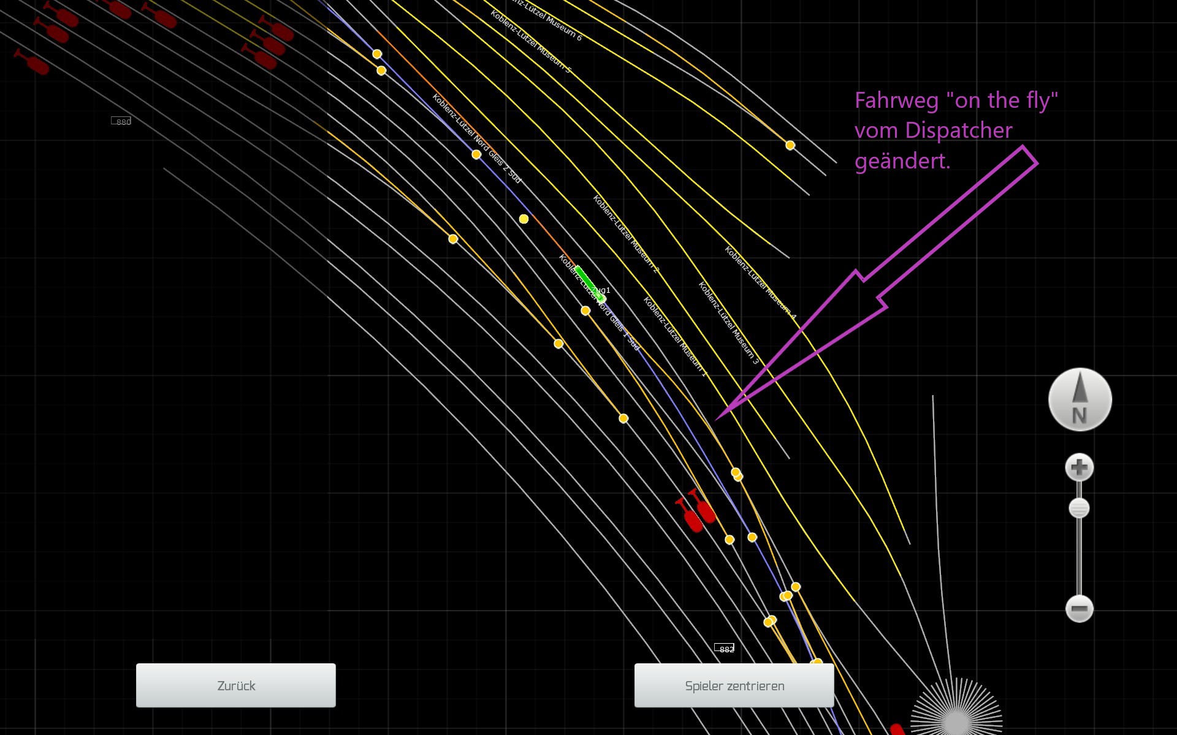Viewport: 1177px width, 735px height.
Task: Click the bright yellow switch dot on orange track
Action: click(x=524, y=219)
